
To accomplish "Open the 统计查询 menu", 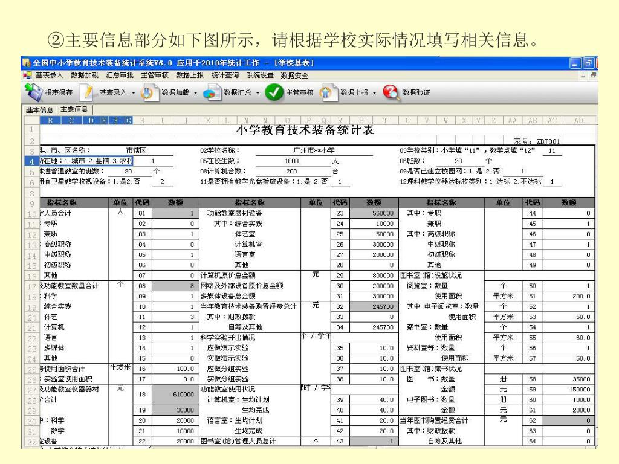I will pyautogui.click(x=225, y=75).
